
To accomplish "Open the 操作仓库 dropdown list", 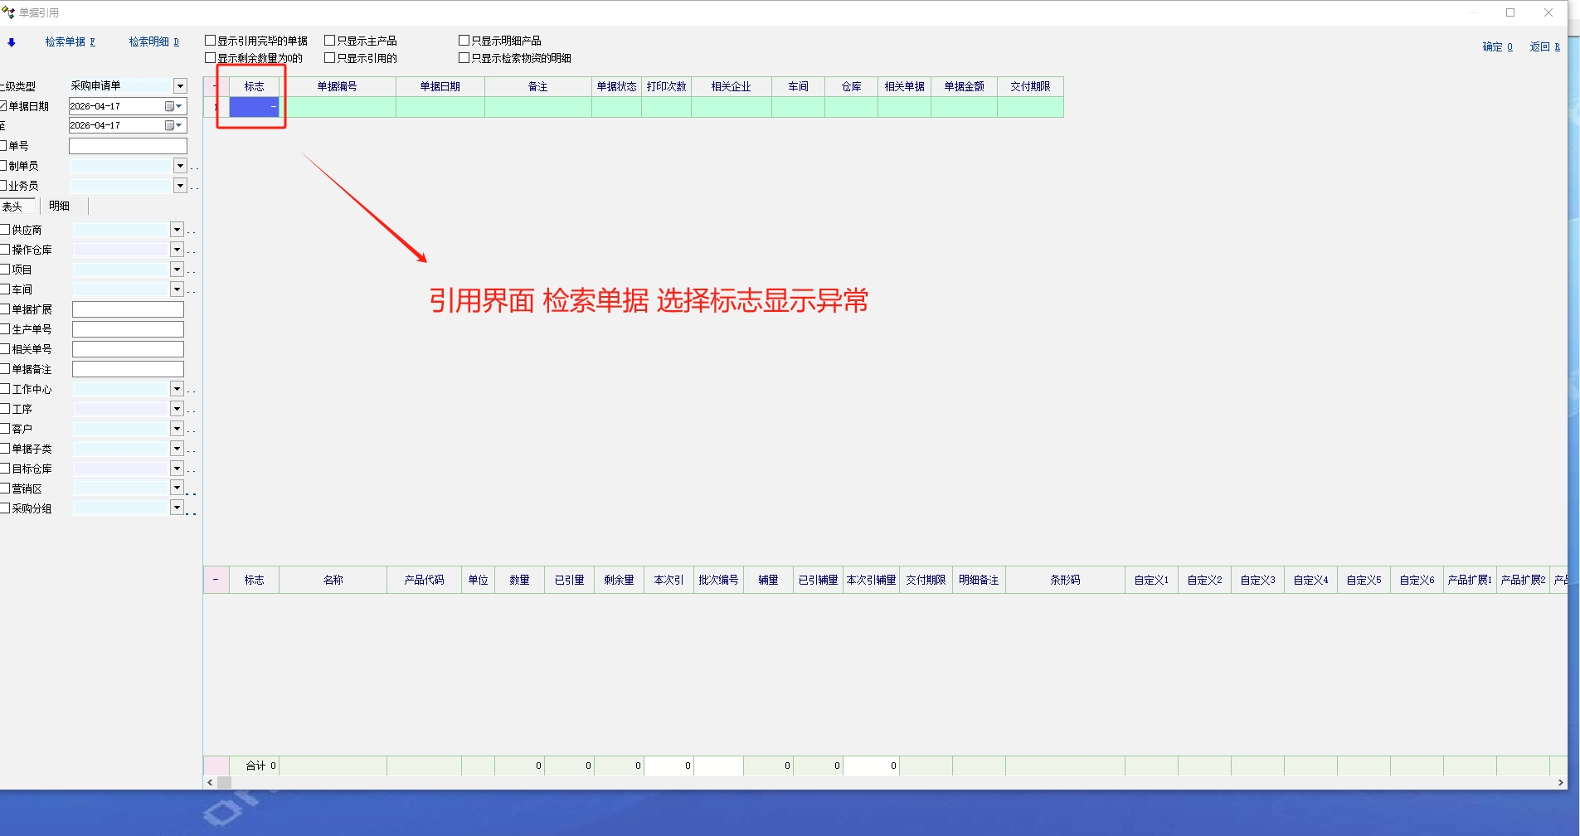I will pyautogui.click(x=177, y=250).
